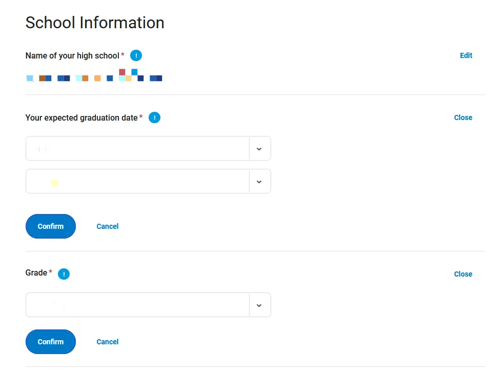Cancel the graduation date changes

click(x=107, y=226)
